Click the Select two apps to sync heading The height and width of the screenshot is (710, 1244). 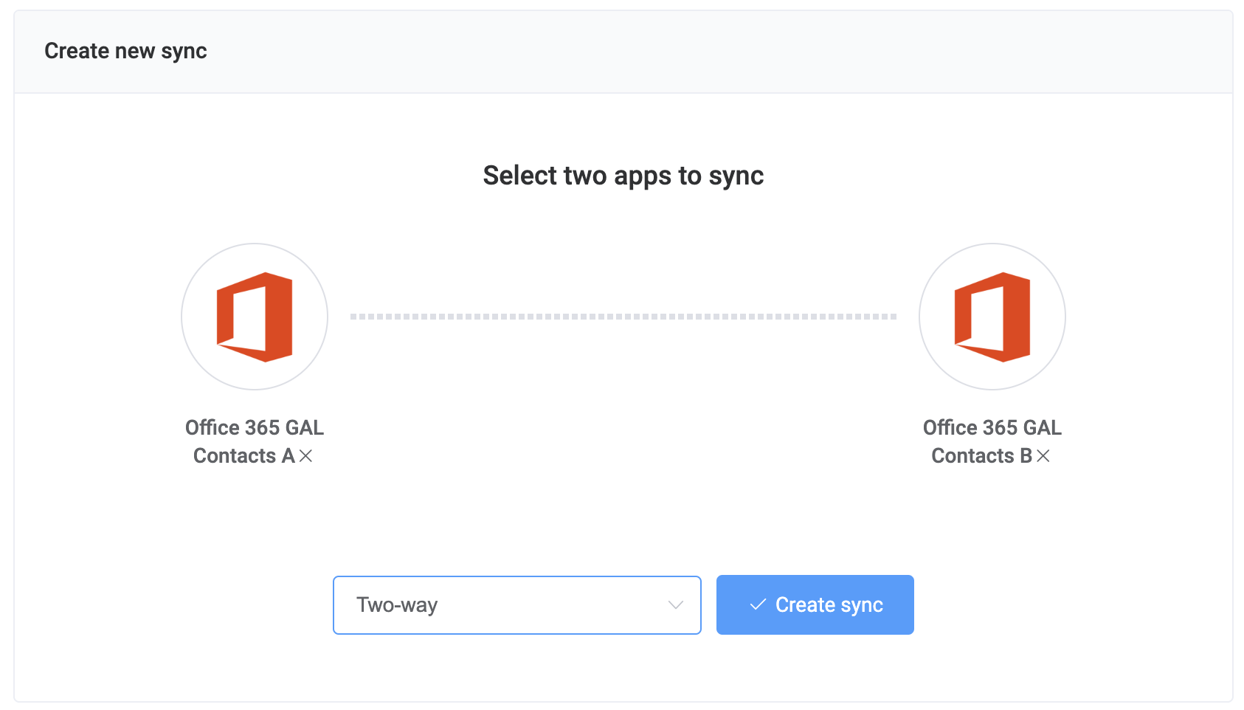(x=623, y=176)
